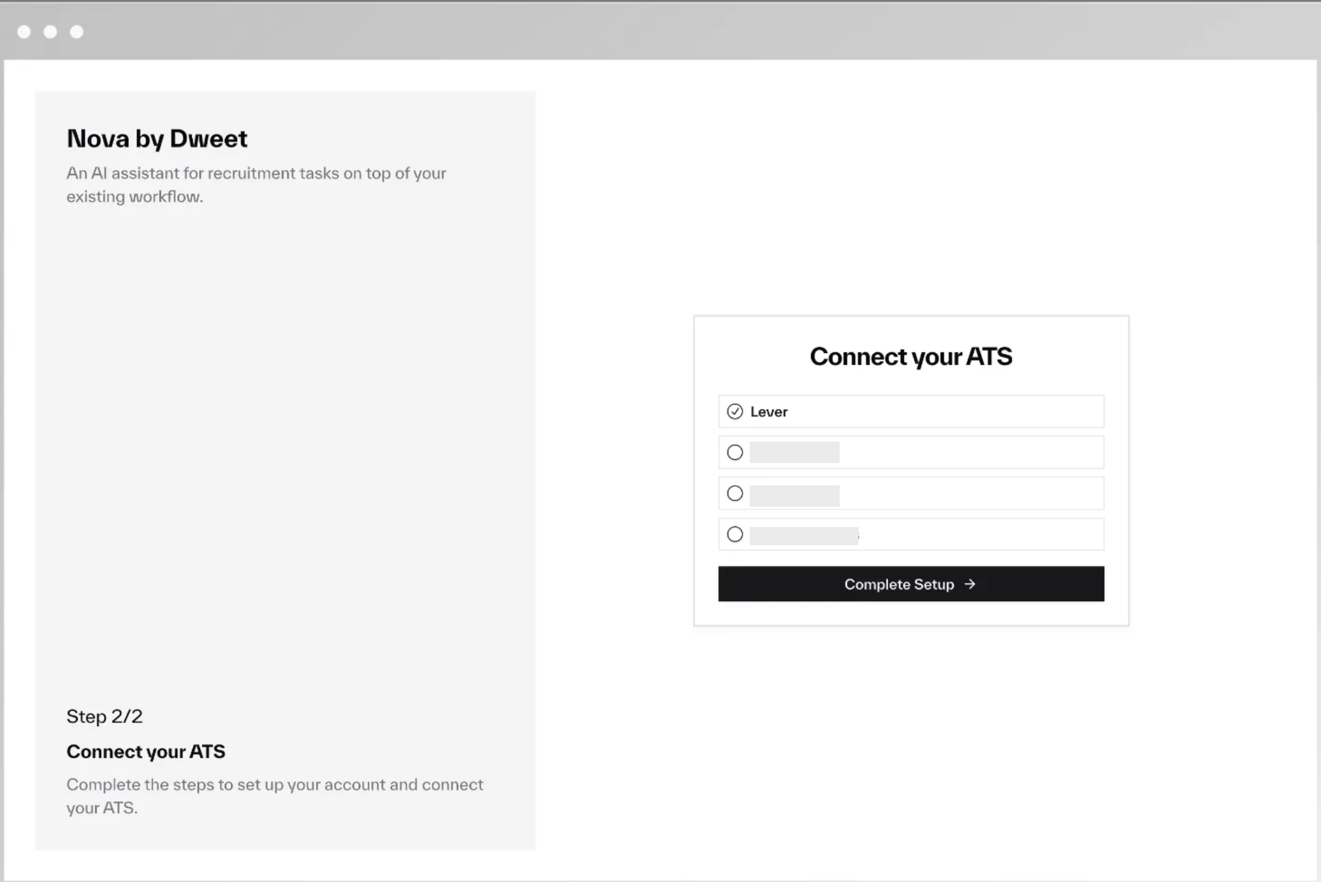Click the sidebar Connect your ATS heading
The width and height of the screenshot is (1321, 882).
coord(146,752)
